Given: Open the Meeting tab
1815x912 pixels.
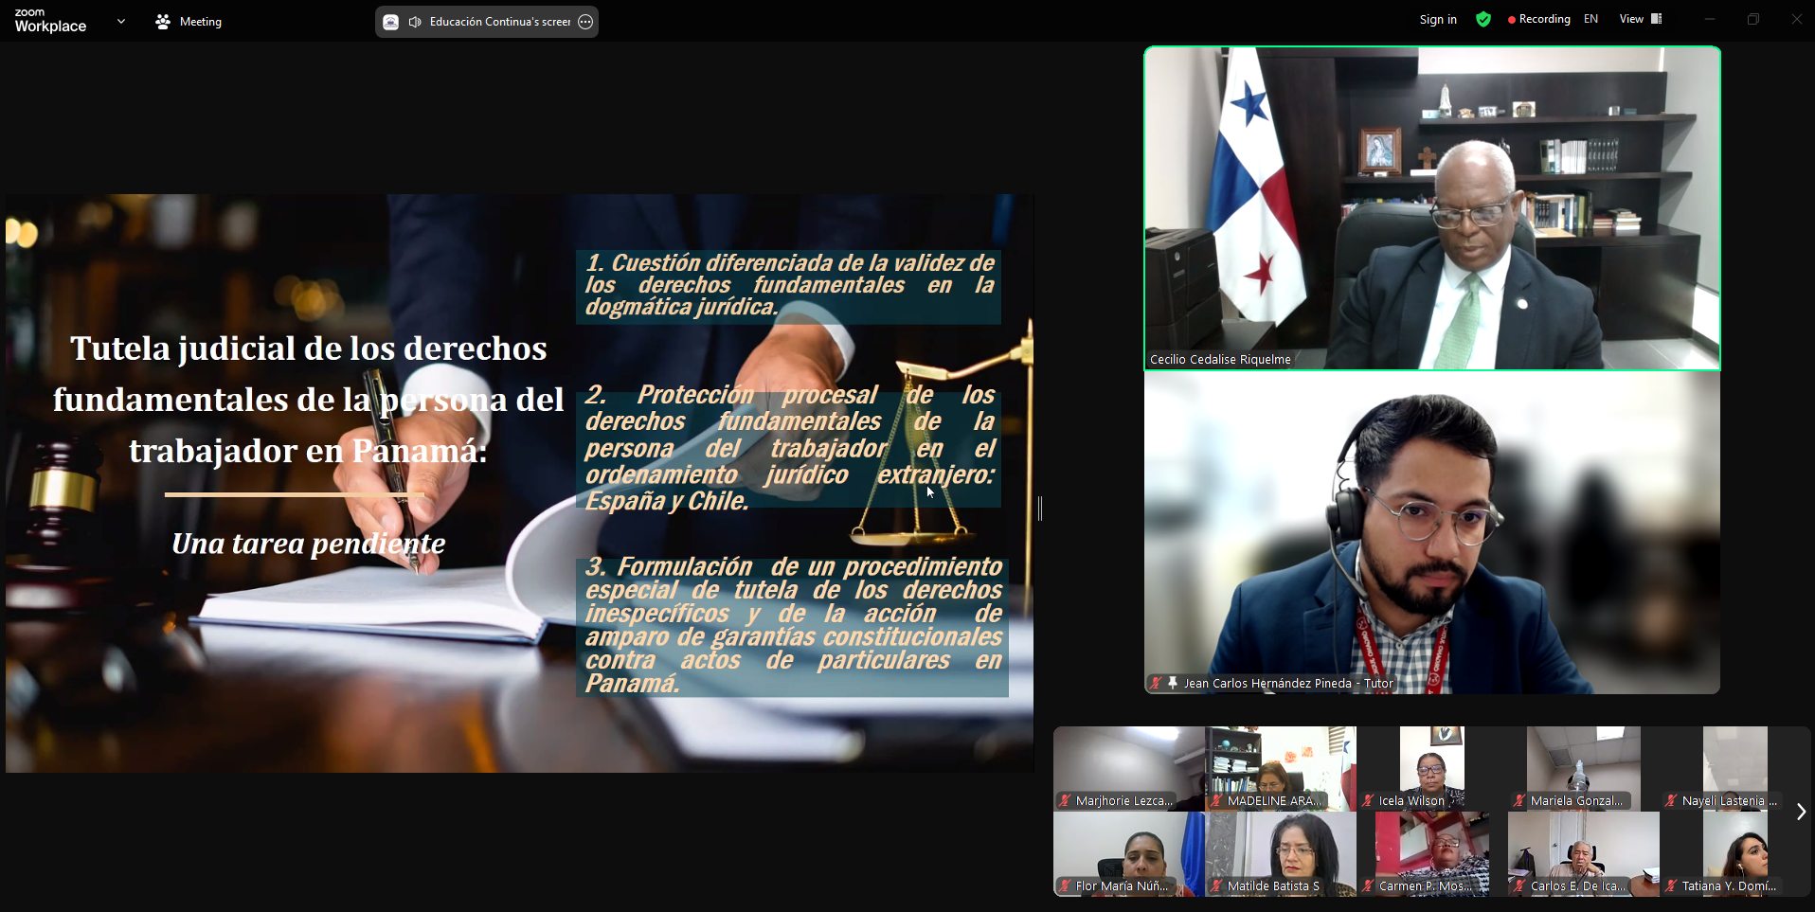Looking at the screenshot, I should click(x=189, y=21).
